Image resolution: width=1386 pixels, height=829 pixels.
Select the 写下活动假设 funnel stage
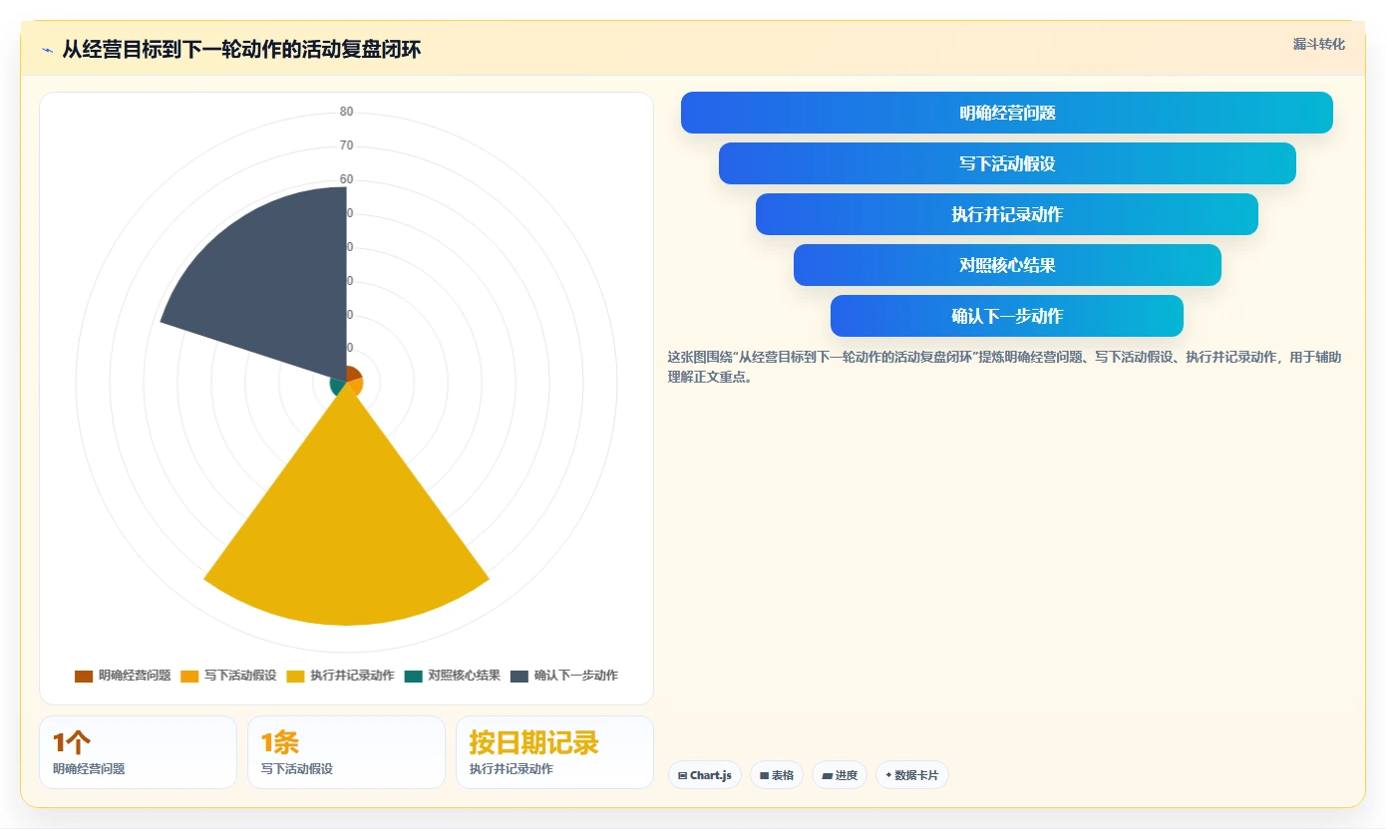coord(1007,163)
